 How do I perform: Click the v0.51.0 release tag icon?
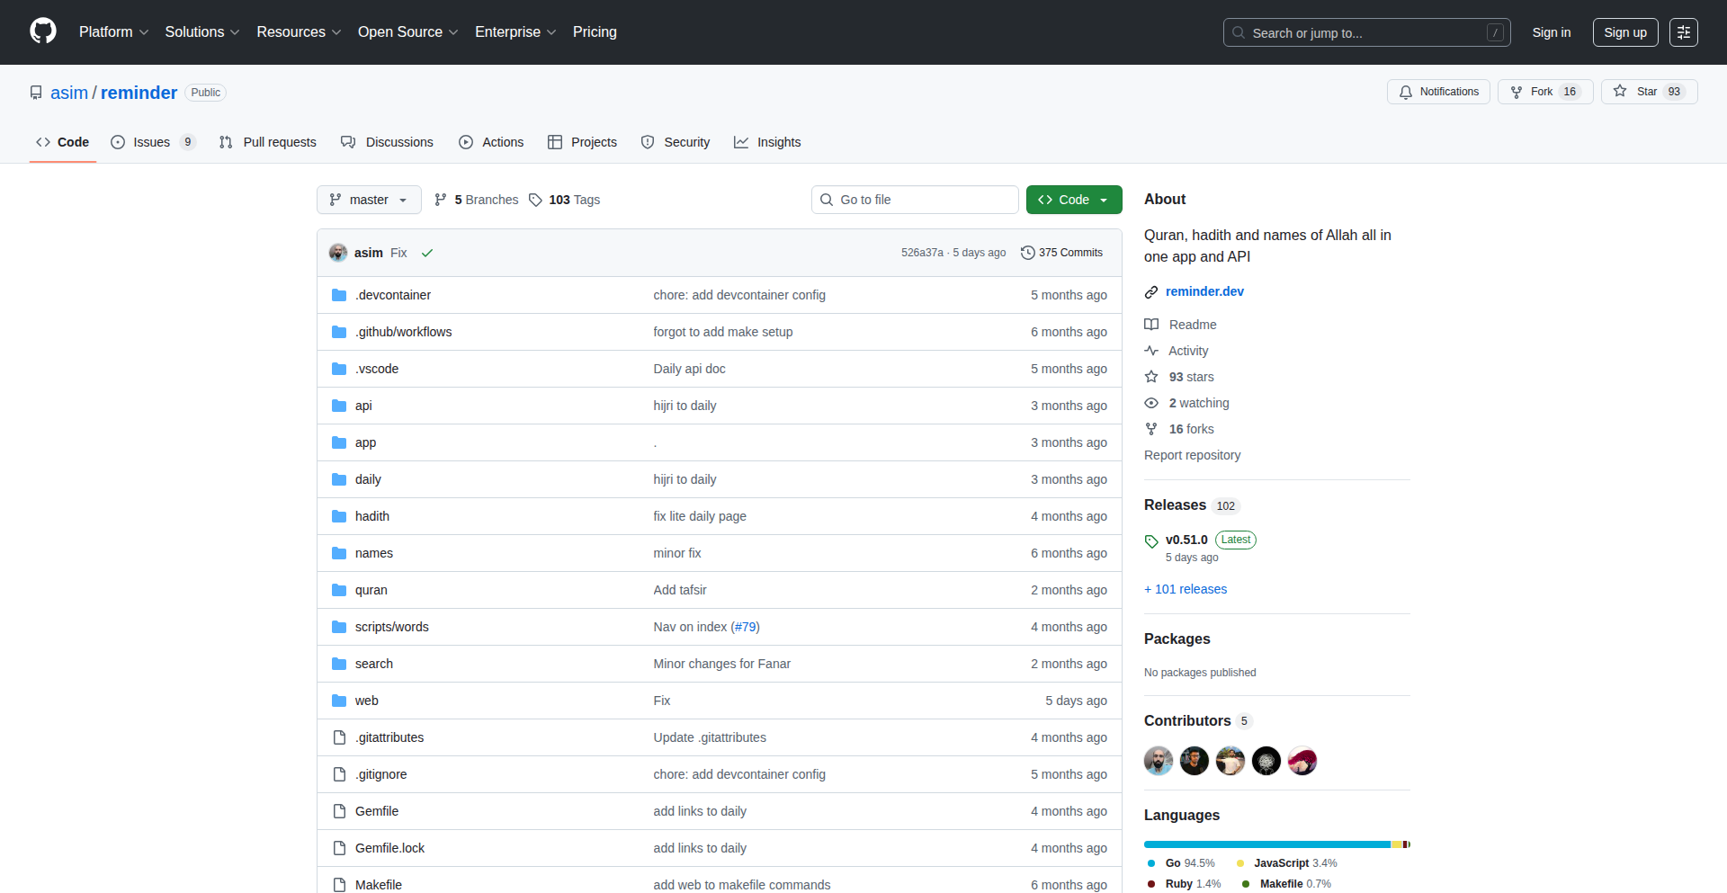tap(1151, 540)
